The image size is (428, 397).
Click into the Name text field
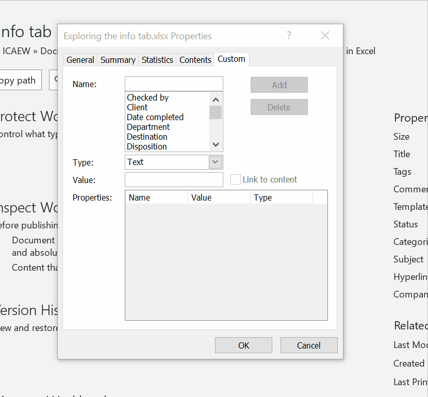[174, 84]
